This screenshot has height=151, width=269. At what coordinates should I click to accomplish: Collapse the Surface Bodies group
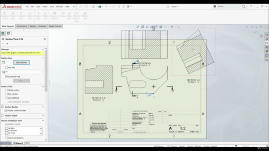click(43, 107)
